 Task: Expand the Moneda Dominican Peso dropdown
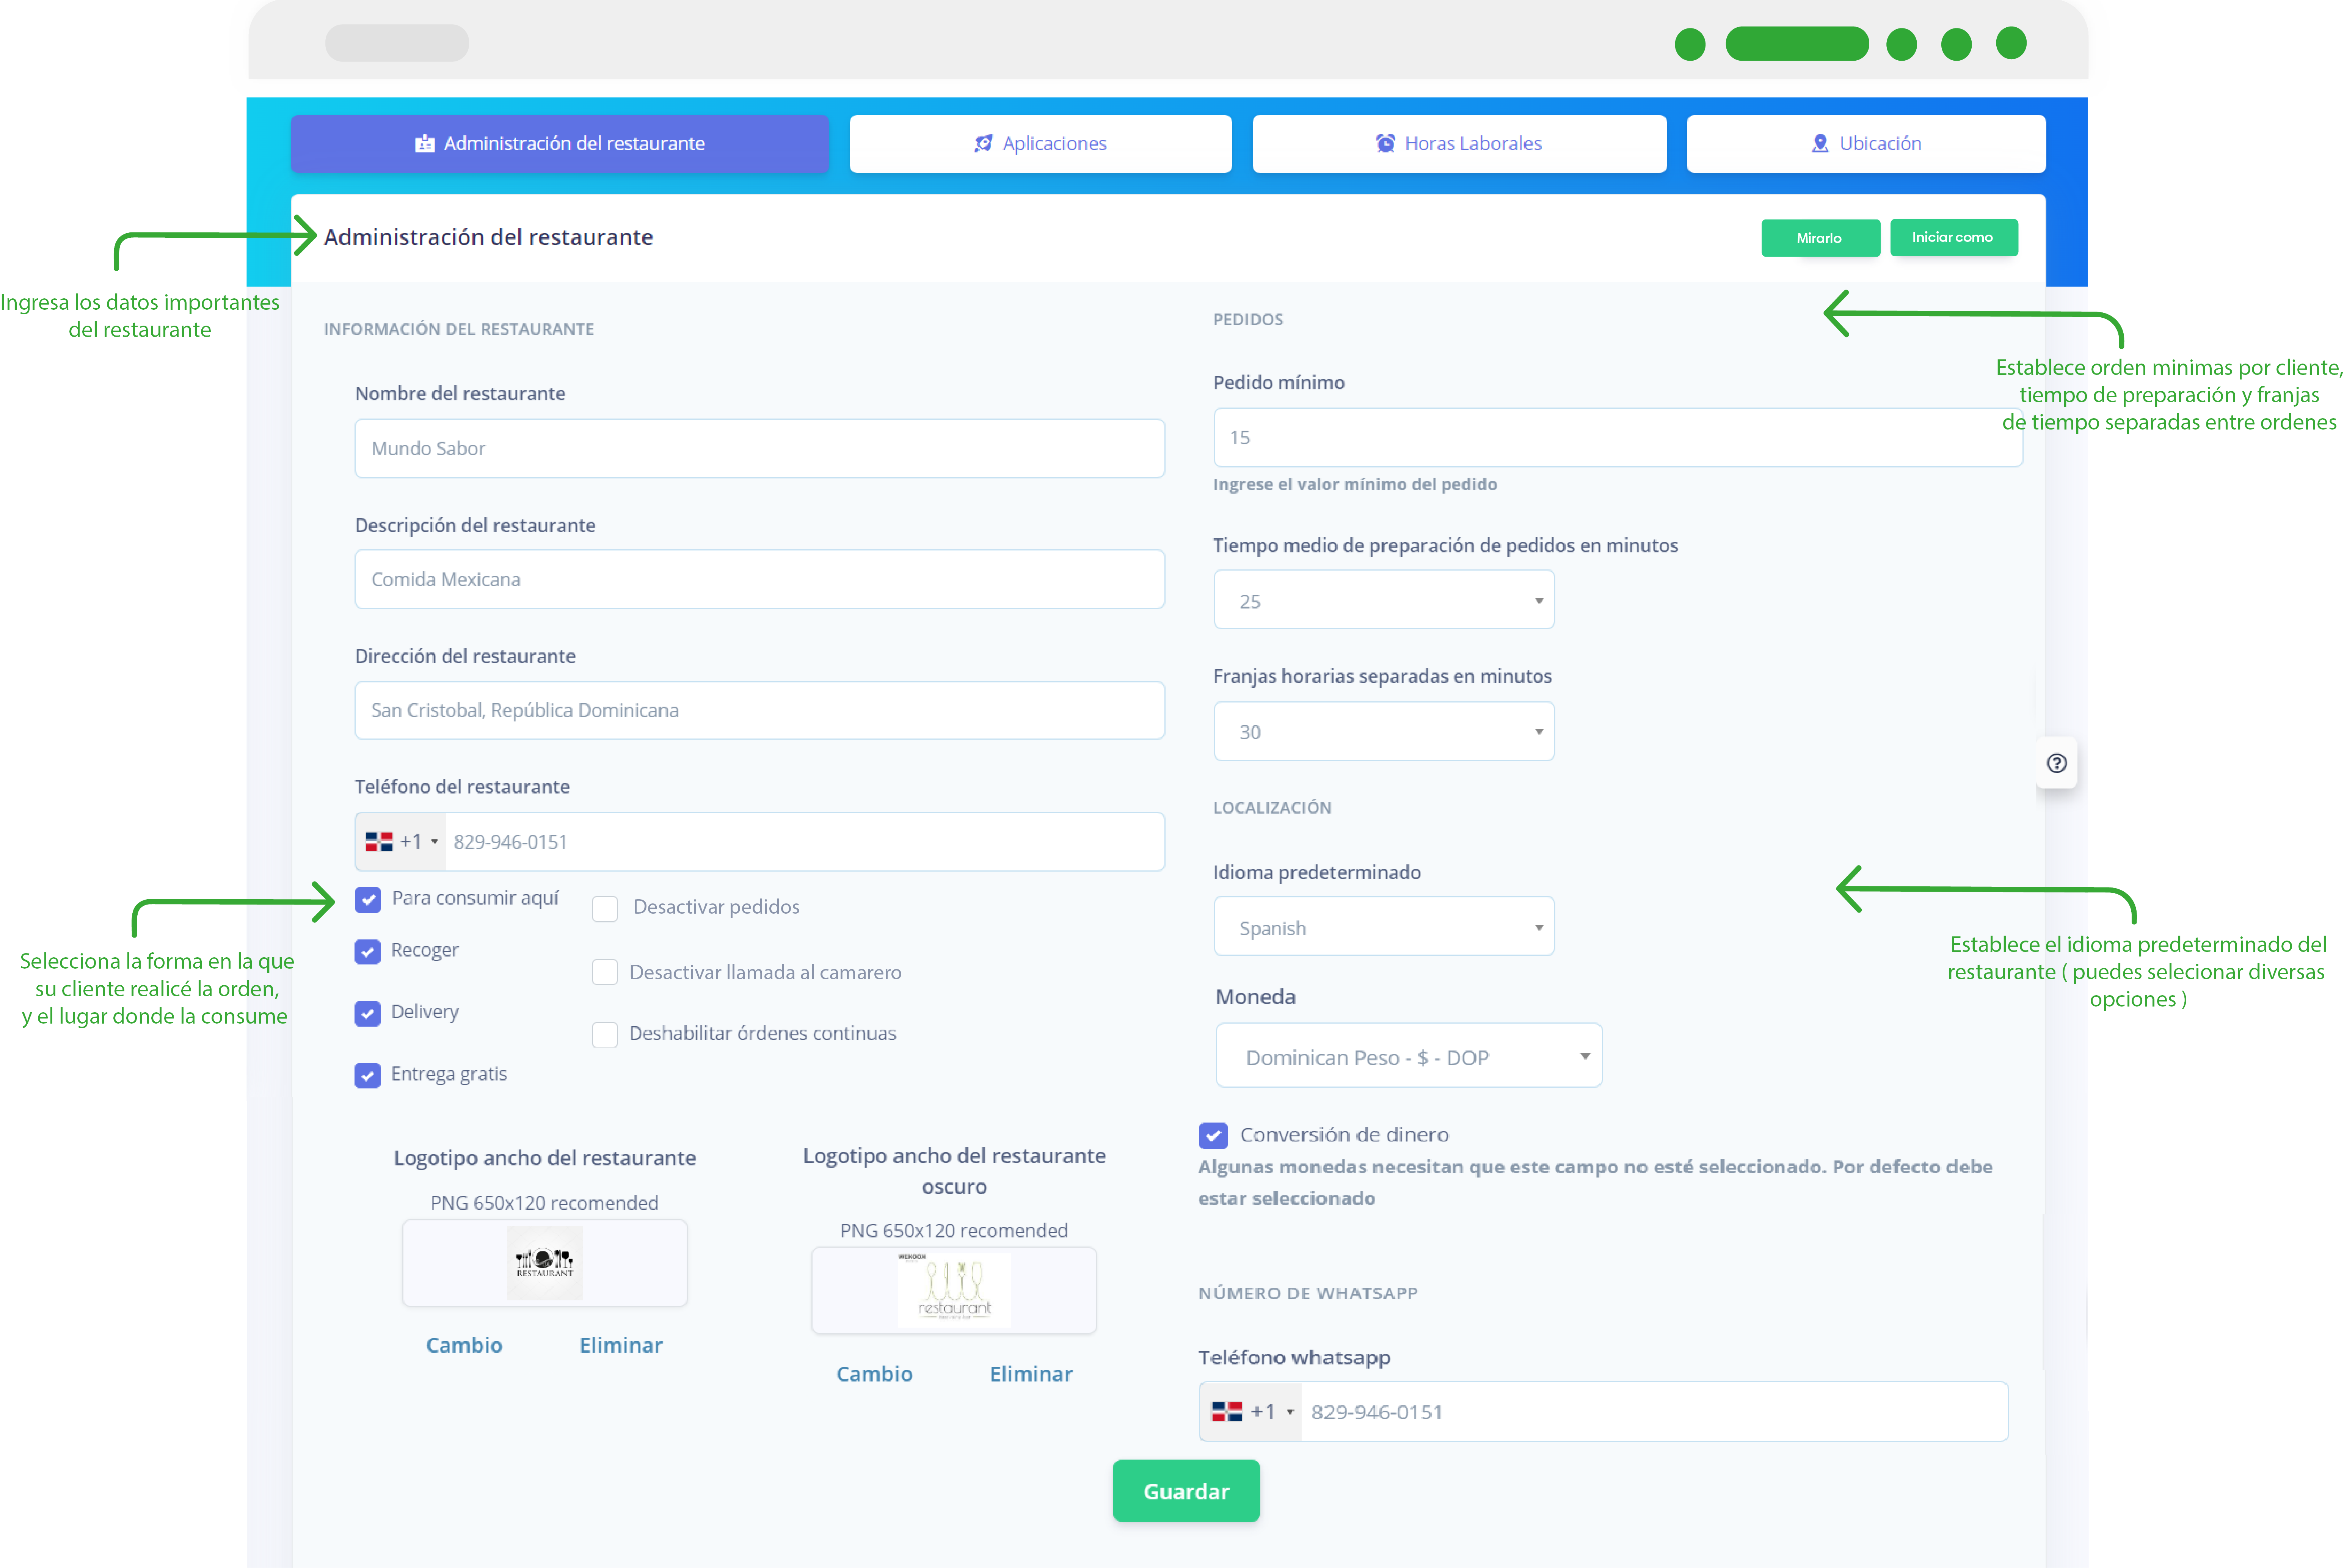click(x=1409, y=1056)
